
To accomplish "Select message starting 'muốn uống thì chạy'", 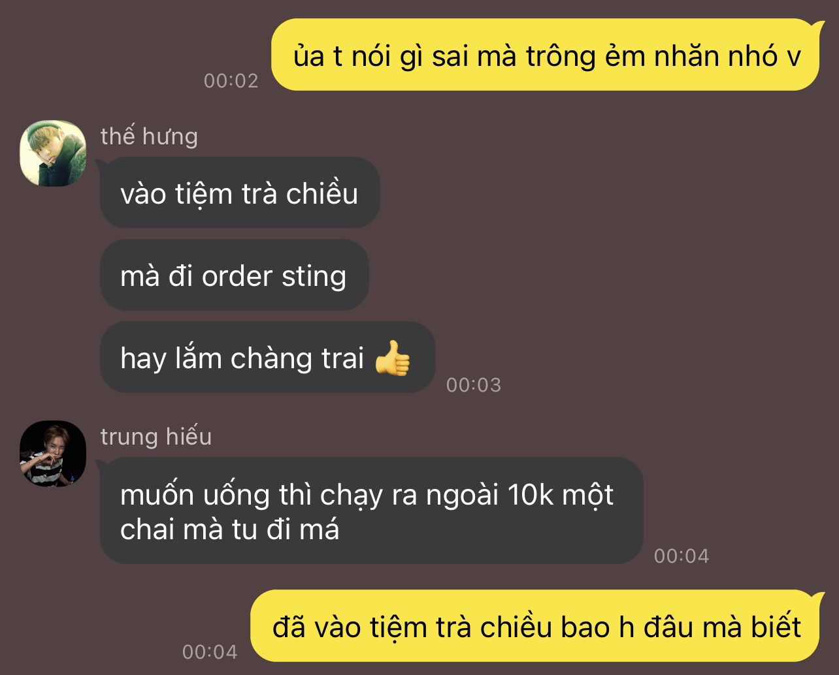I will pyautogui.click(x=371, y=510).
